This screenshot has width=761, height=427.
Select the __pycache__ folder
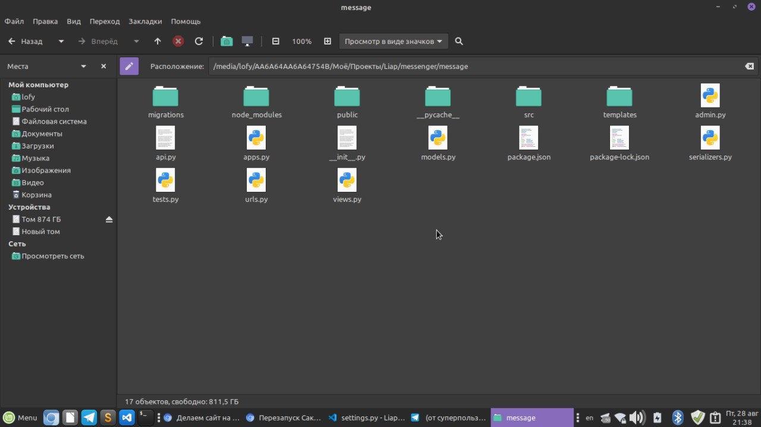[x=438, y=102]
